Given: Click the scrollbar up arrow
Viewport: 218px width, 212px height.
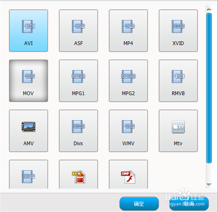Looking at the screenshot, I should (209, 9).
